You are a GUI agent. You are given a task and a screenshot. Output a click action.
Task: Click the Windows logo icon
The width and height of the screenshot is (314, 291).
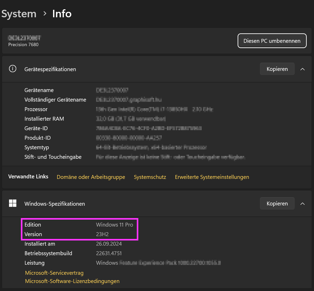pos(13,203)
